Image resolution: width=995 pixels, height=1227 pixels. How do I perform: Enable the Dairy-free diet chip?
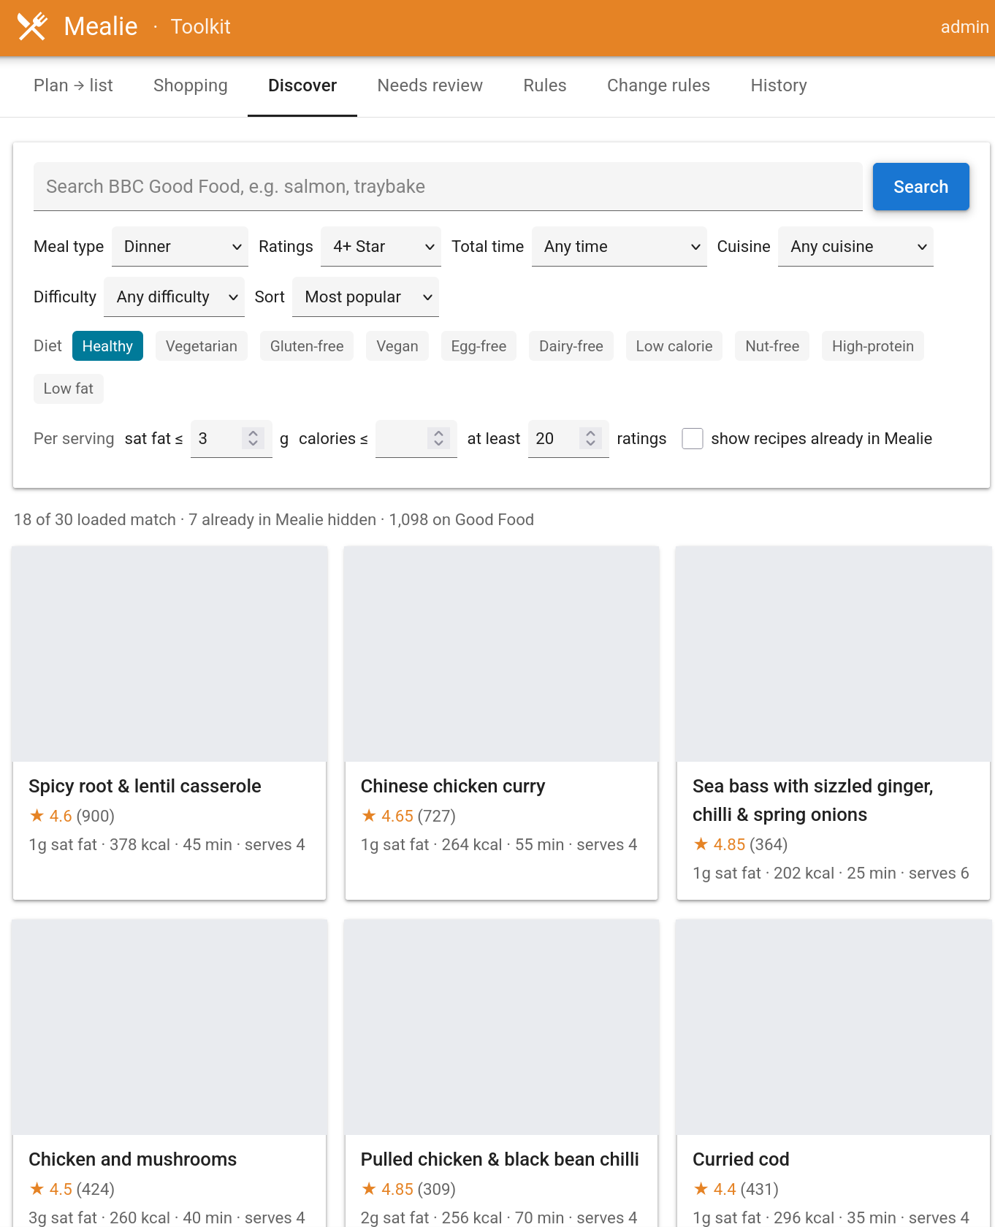(571, 346)
